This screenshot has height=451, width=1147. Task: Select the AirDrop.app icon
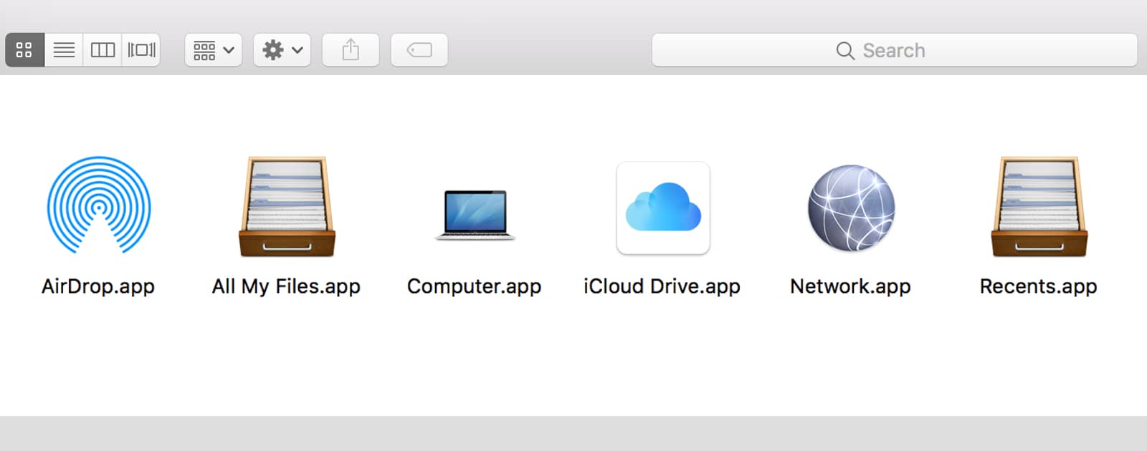[99, 205]
